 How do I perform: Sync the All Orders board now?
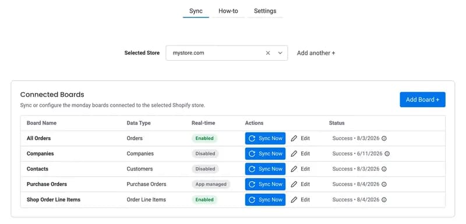coord(265,138)
